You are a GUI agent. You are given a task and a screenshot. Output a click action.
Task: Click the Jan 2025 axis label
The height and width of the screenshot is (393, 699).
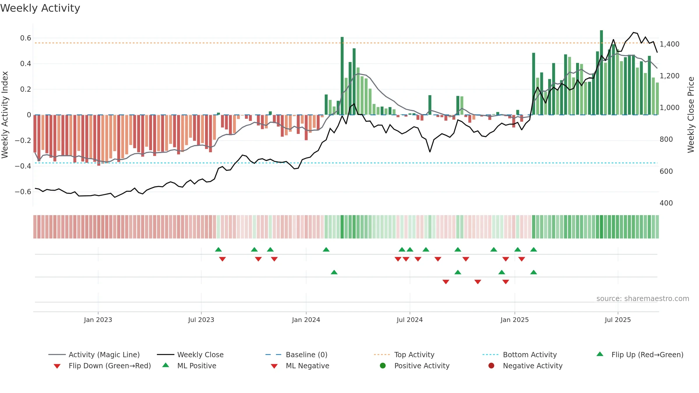click(x=514, y=320)
